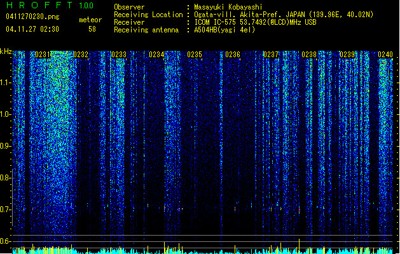Click the 0.6 kHz axis tick label
Viewport: 400px width, 254px height.
pos(5,241)
